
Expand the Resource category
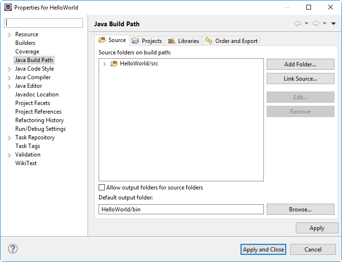pyautogui.click(x=9, y=35)
